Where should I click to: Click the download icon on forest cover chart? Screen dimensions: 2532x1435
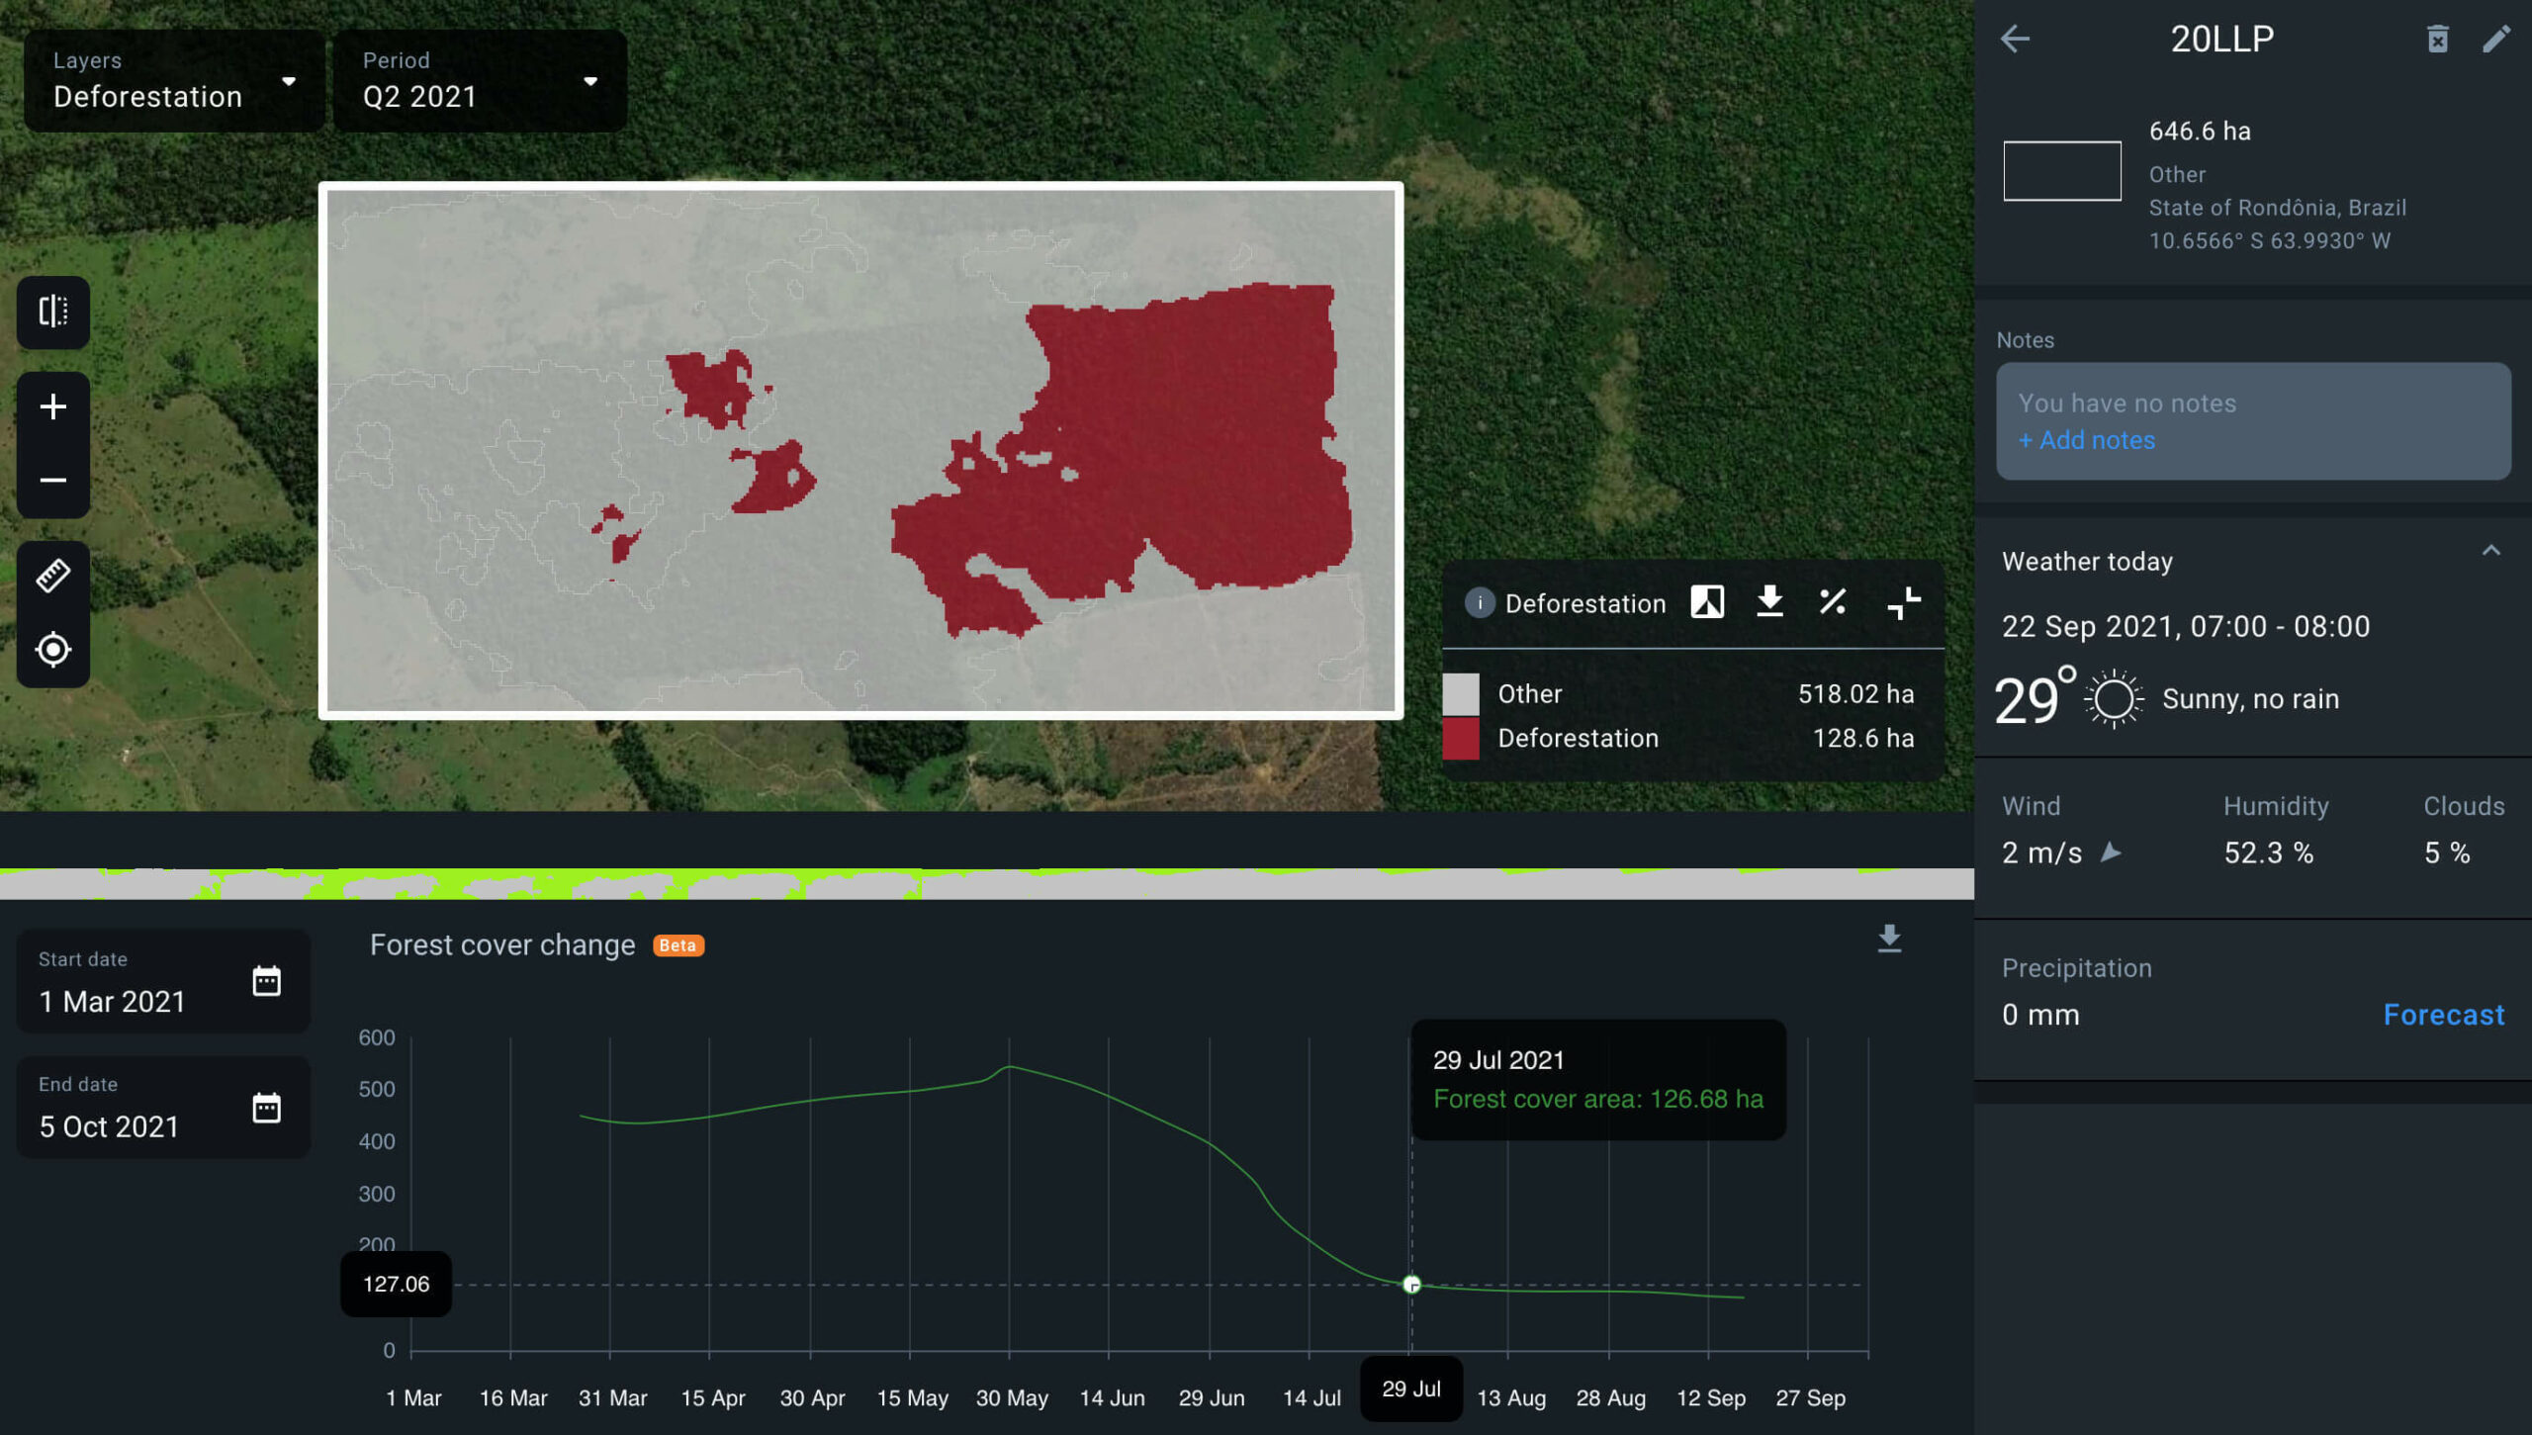click(1890, 938)
